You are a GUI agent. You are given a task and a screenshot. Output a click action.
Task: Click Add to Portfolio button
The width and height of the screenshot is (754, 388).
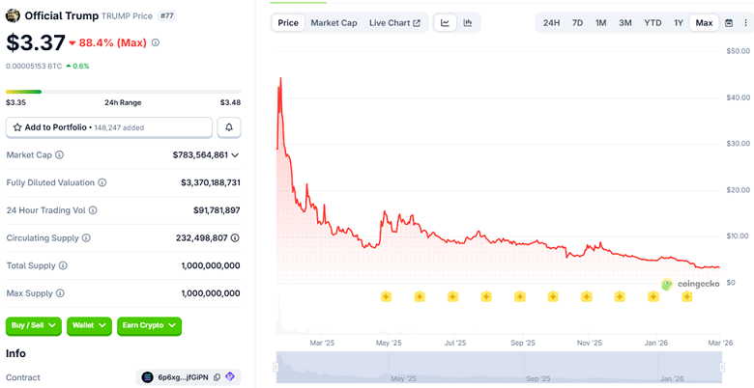109,127
